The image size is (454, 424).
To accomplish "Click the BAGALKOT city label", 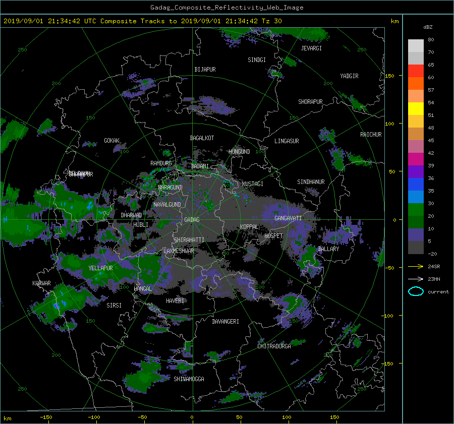I will 202,138.
